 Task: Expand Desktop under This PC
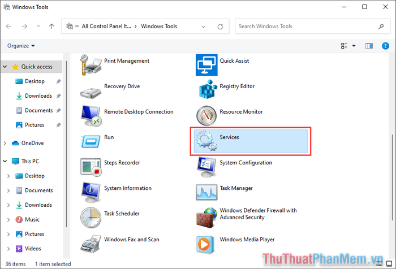point(8,176)
